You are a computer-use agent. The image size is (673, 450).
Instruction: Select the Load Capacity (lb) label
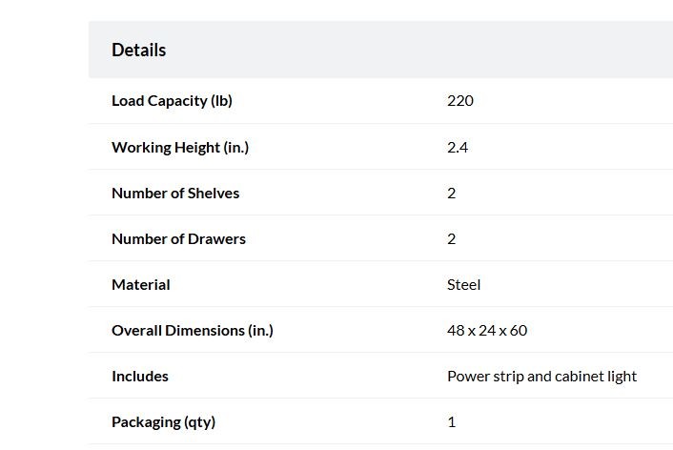(x=172, y=101)
